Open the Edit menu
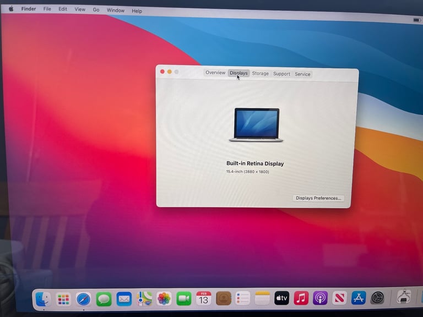The image size is (423, 317). tap(63, 9)
